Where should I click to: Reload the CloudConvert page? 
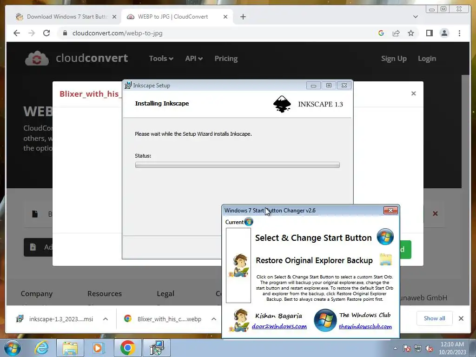(x=46, y=33)
